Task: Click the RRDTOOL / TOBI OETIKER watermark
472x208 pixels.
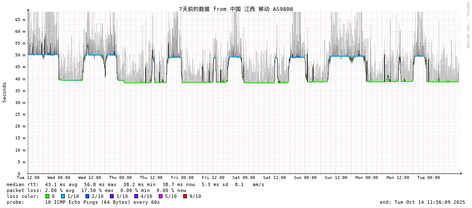Action: [467, 25]
